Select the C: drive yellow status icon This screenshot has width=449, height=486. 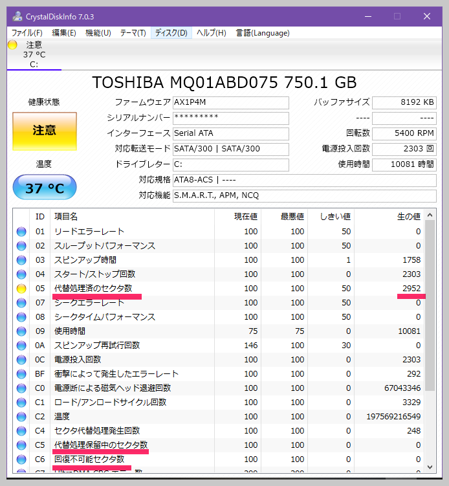point(12,45)
